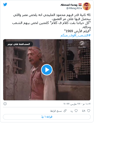
Task: Click the قراءة ١ ردّ button
Action: (x=47, y=117)
